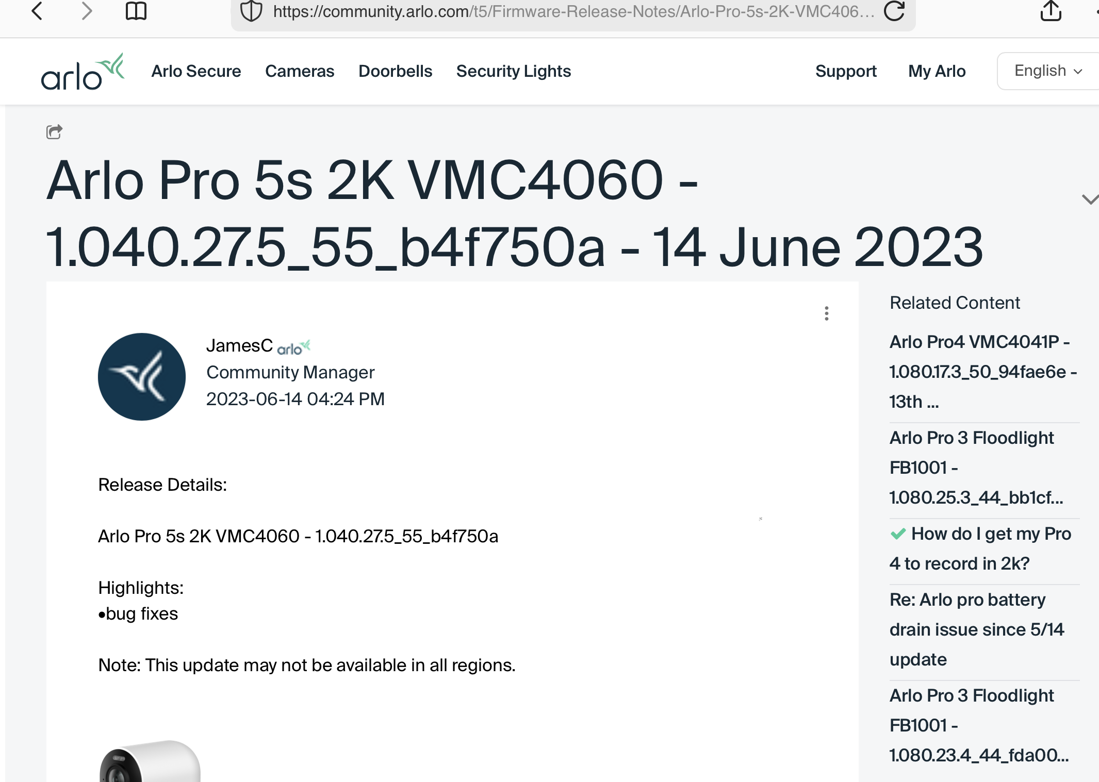Image resolution: width=1099 pixels, height=782 pixels.
Task: Click the post title heading
Action: point(515,213)
